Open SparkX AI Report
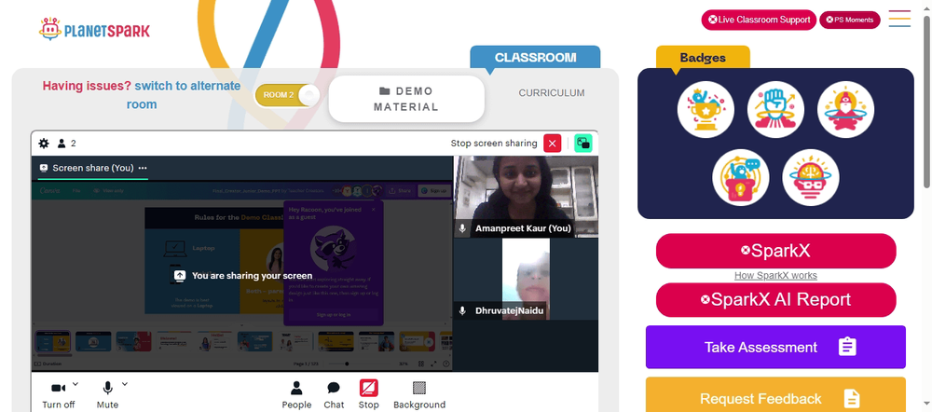Image resolution: width=932 pixels, height=412 pixels. click(x=775, y=299)
